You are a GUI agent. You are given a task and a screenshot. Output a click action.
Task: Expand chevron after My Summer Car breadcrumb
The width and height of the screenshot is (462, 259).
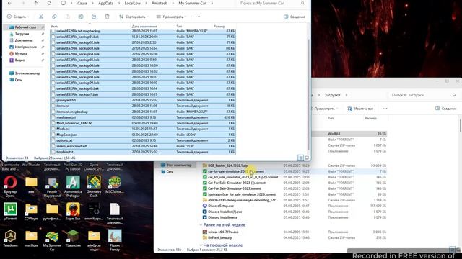pos(212,3)
